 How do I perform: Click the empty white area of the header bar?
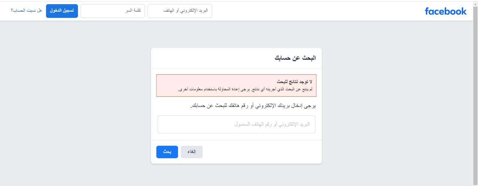pyautogui.click(x=317, y=11)
